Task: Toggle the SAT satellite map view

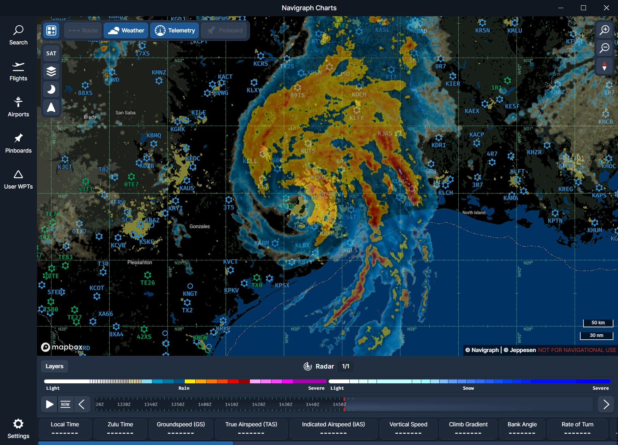Action: (x=51, y=54)
